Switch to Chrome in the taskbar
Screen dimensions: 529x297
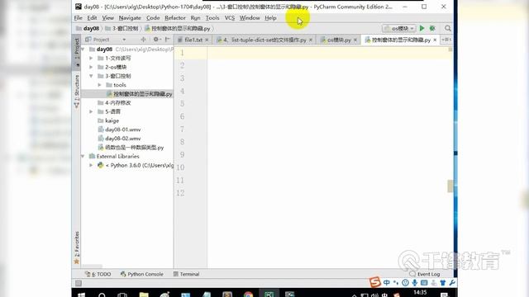(248, 295)
